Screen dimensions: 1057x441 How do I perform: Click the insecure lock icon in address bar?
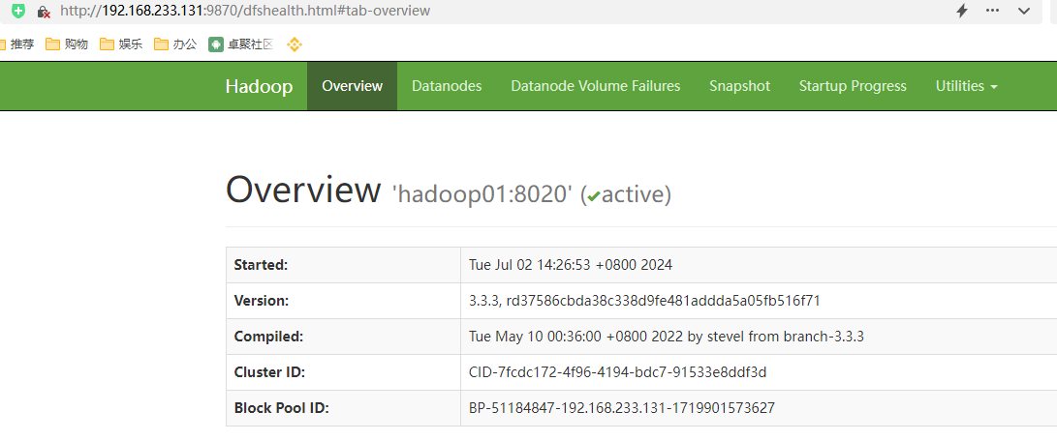[x=44, y=12]
